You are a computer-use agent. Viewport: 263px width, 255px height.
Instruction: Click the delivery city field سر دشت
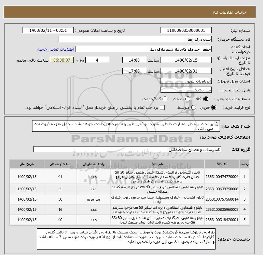coord(186,90)
